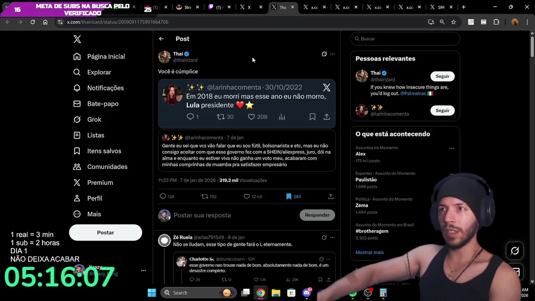Open Perfil person icon

pos(77,198)
